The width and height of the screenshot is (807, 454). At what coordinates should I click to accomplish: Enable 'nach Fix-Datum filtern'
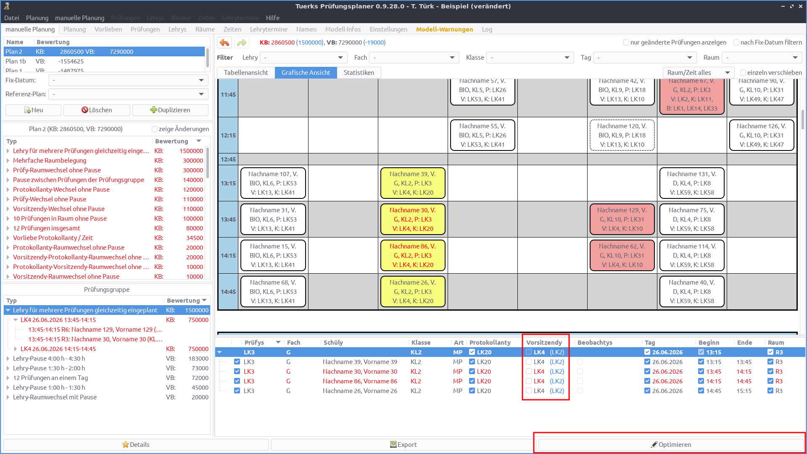pyautogui.click(x=736, y=42)
